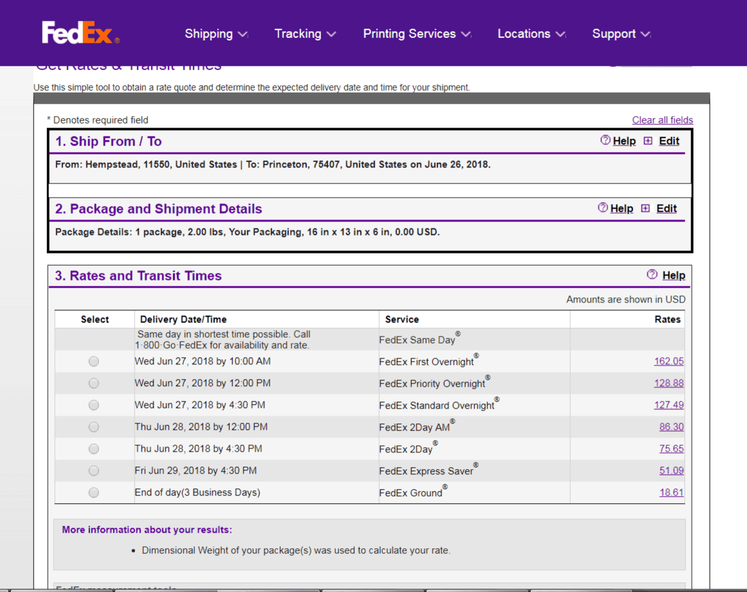This screenshot has height=592, width=747.
Task: Expand the Support dropdown chevron
Action: click(645, 34)
